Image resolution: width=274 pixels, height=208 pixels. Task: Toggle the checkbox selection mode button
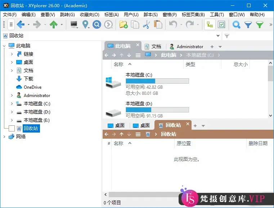(x=221, y=25)
